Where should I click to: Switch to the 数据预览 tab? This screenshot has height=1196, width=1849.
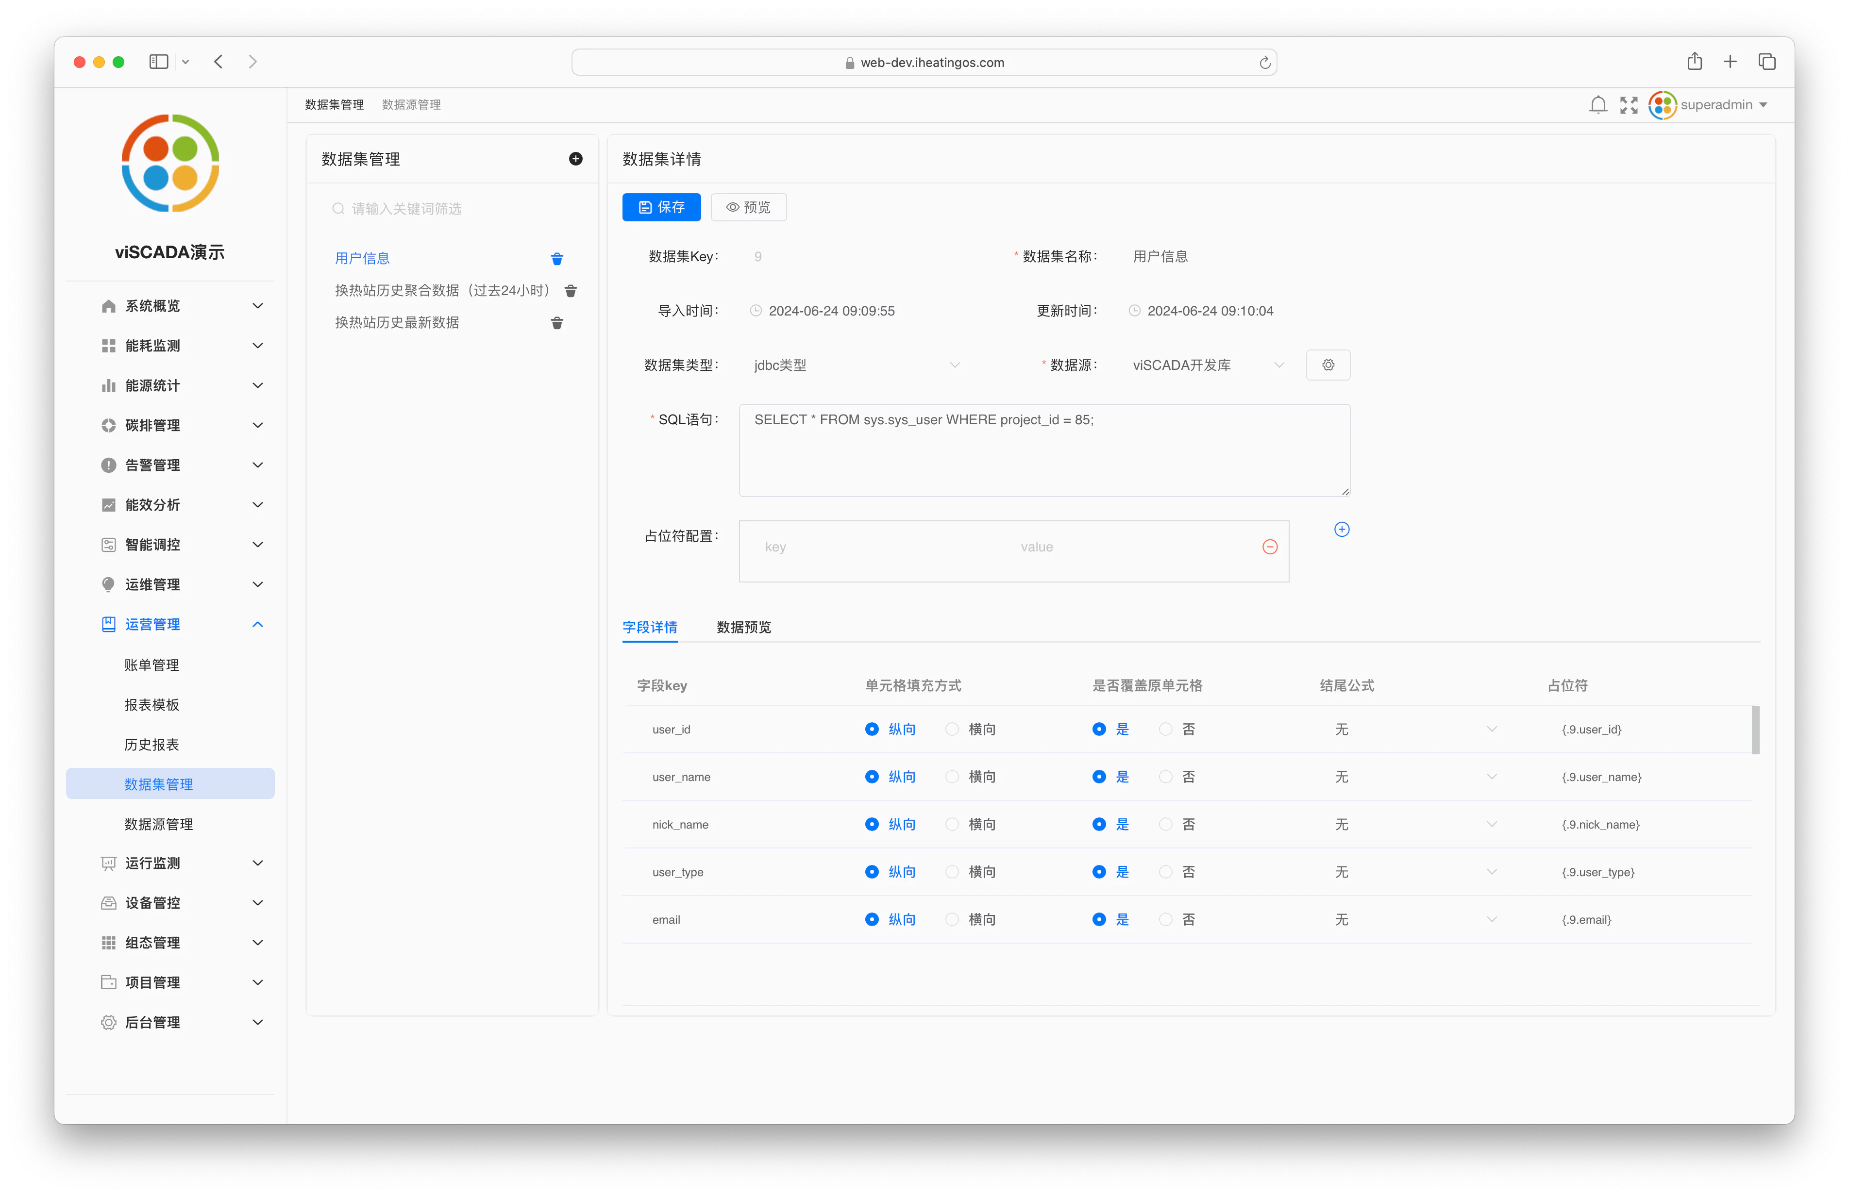pos(743,628)
